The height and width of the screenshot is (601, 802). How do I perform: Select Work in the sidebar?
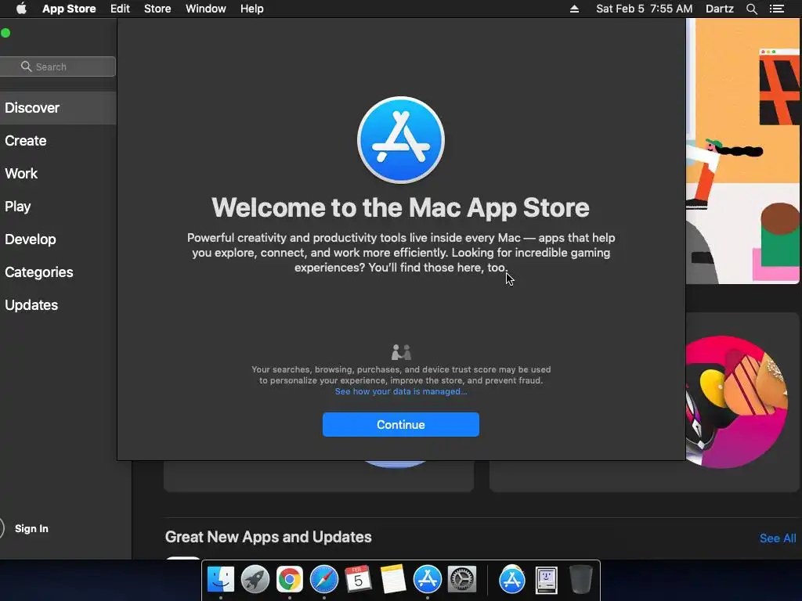click(x=58, y=173)
